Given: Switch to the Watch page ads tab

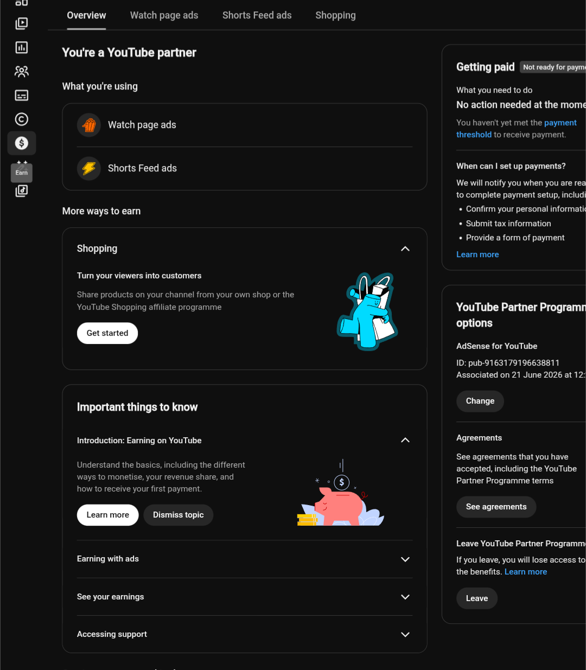Looking at the screenshot, I should (x=164, y=15).
